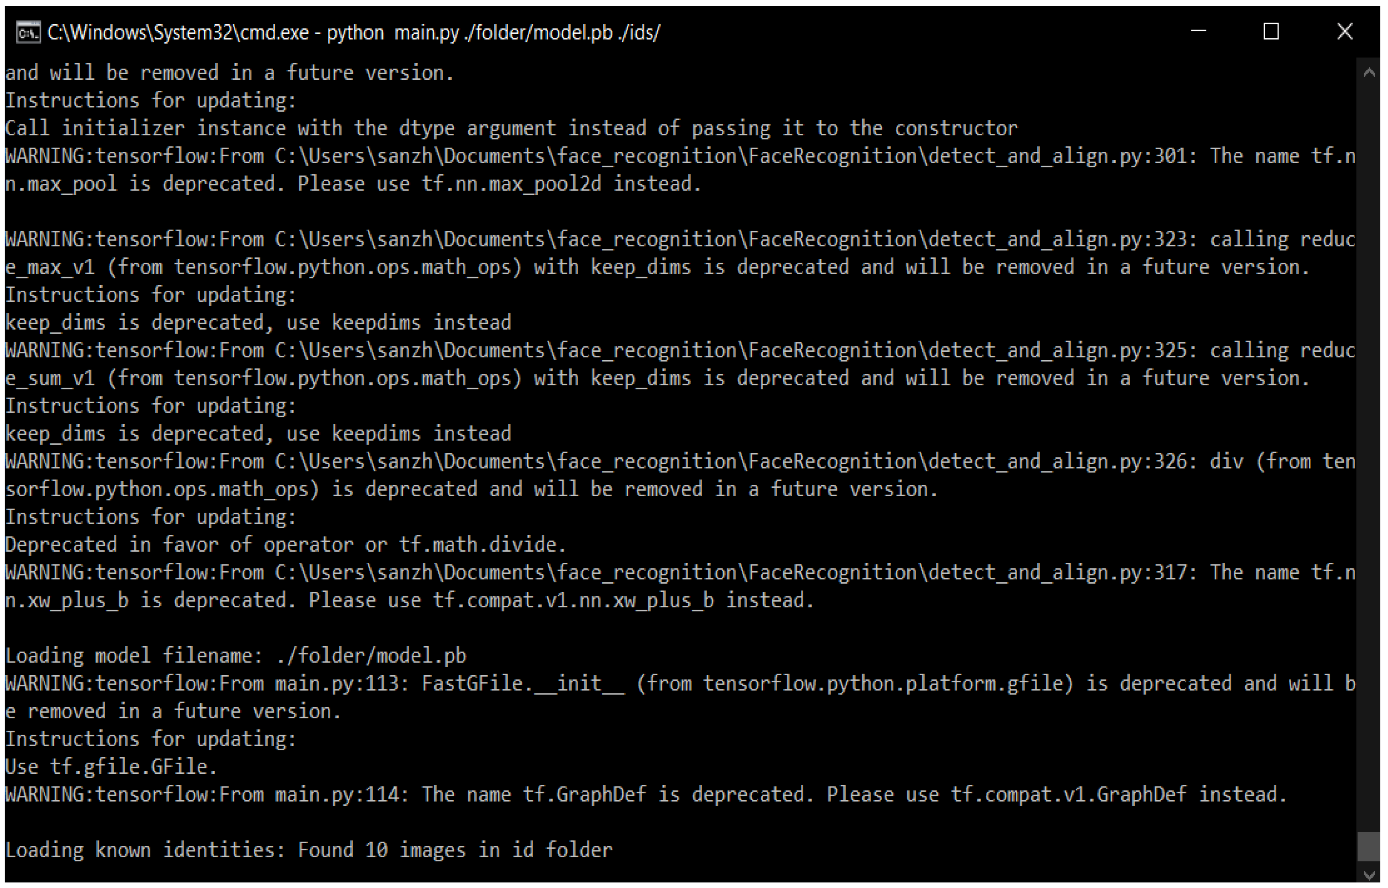1388x888 pixels.
Task: Click the detect_and_align.py:325 warning line
Action: click(680, 350)
